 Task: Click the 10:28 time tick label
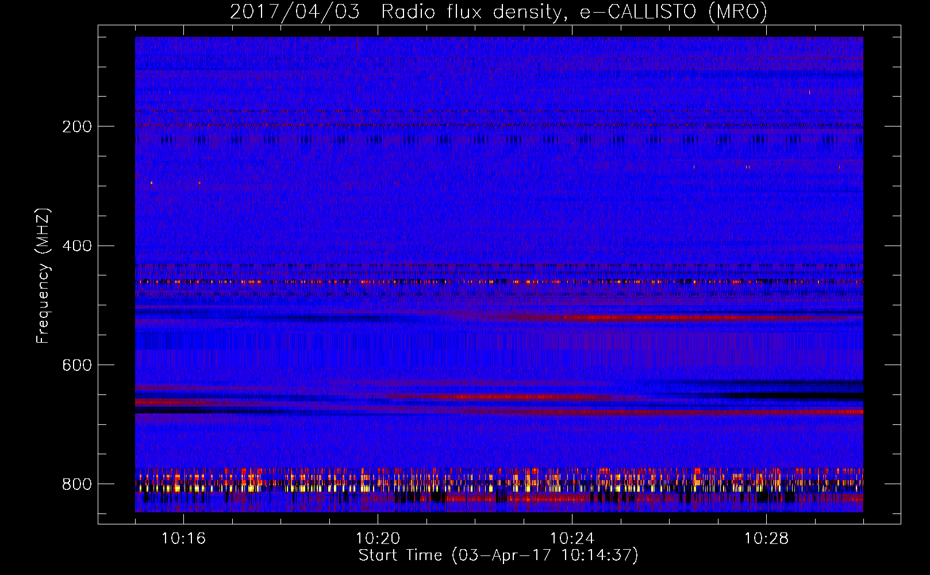coord(766,539)
